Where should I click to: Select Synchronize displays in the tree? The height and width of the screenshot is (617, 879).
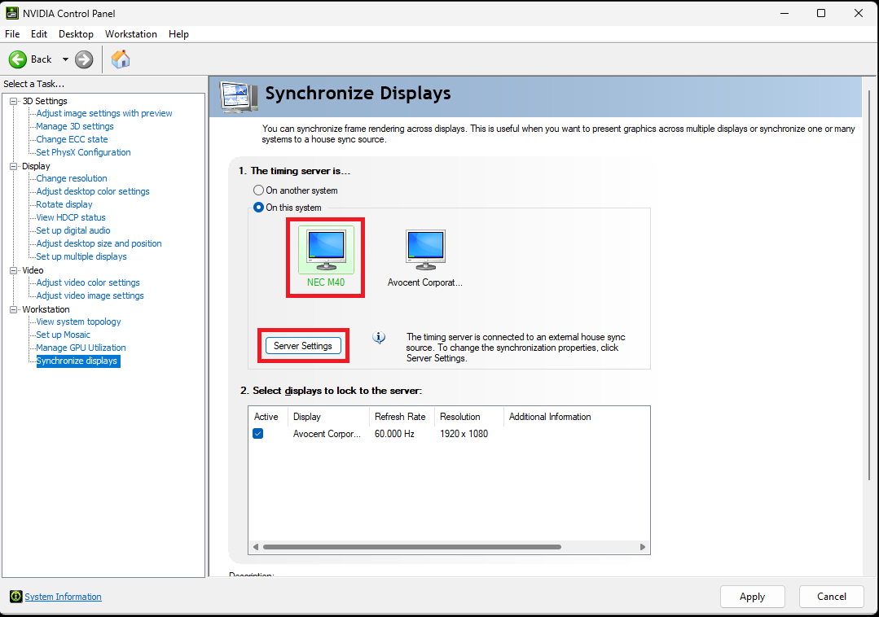(78, 361)
